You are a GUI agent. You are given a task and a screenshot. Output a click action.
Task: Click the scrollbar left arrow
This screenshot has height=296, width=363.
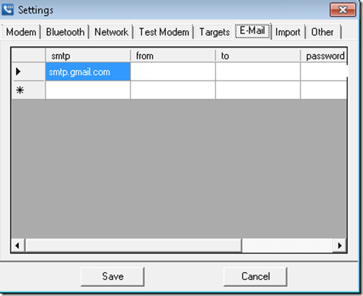click(x=18, y=246)
